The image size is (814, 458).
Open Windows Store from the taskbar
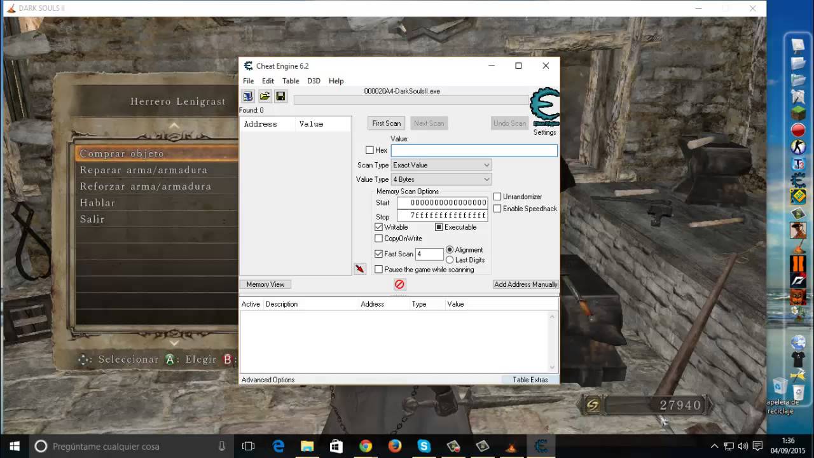[x=336, y=446]
